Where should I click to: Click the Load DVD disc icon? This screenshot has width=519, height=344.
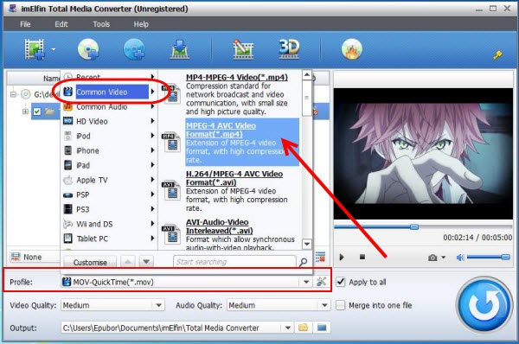click(88, 49)
